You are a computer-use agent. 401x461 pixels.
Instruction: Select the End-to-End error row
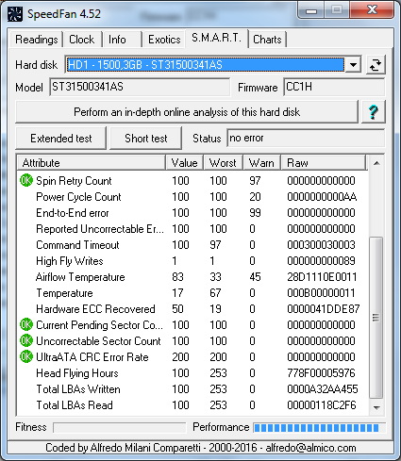click(x=192, y=213)
